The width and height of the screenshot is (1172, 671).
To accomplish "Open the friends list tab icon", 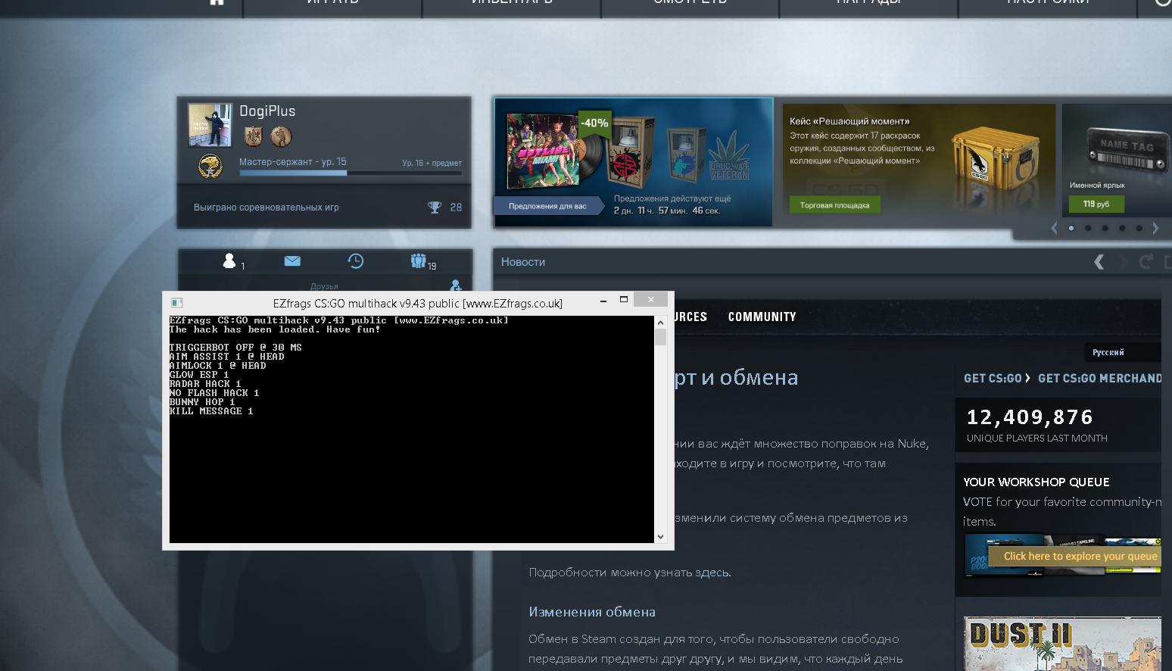I will click(x=229, y=261).
